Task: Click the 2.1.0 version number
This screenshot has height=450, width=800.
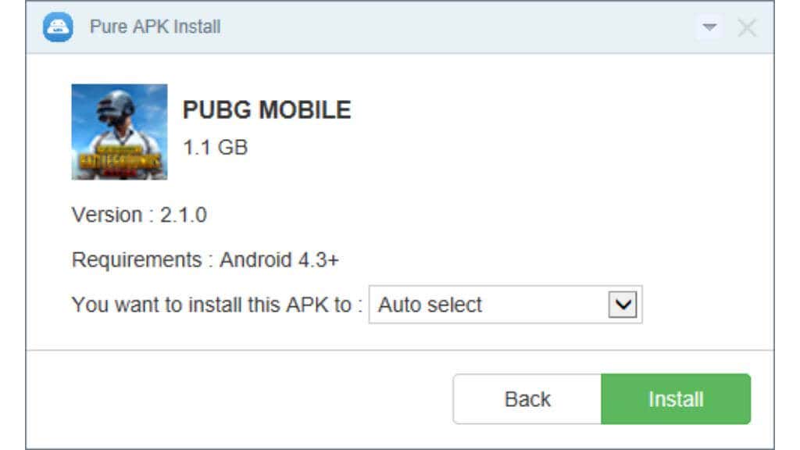Action: coord(184,215)
